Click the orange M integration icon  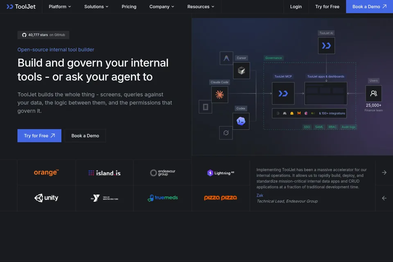coord(299,113)
